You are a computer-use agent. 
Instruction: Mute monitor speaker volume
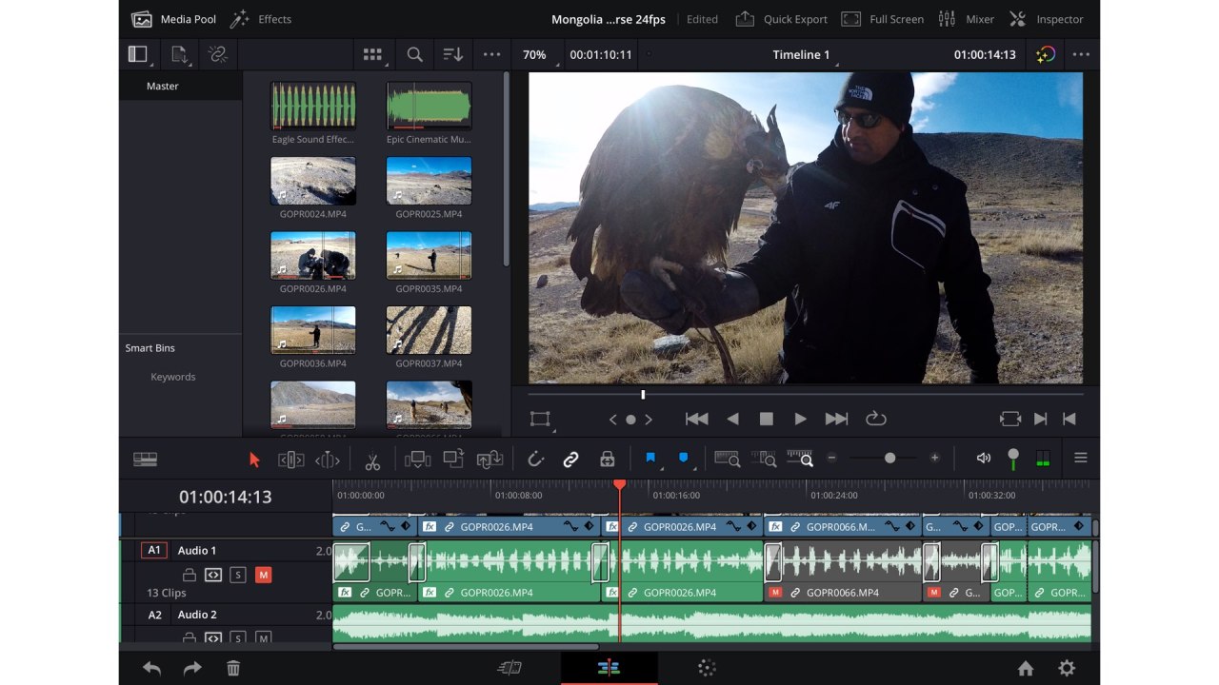click(x=984, y=458)
